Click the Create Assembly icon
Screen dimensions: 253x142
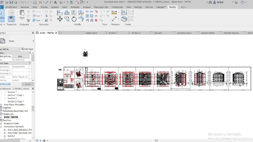point(124,12)
